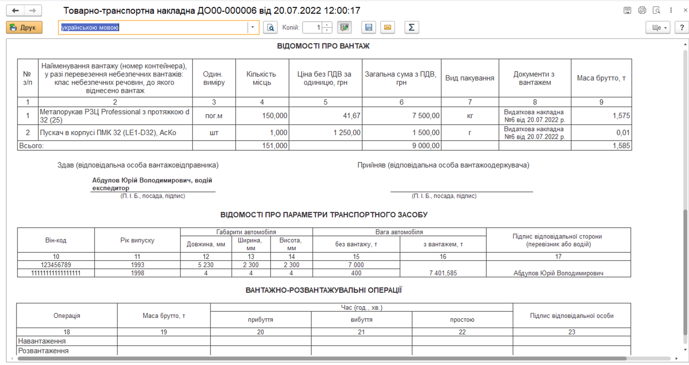Screen dimensions: 689x365
Task: Click the Друк print button
Action: [x=24, y=28]
